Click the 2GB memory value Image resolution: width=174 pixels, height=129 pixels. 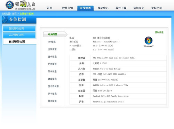109,74
